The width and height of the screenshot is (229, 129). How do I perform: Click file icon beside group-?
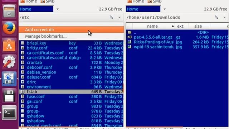pos(23,111)
